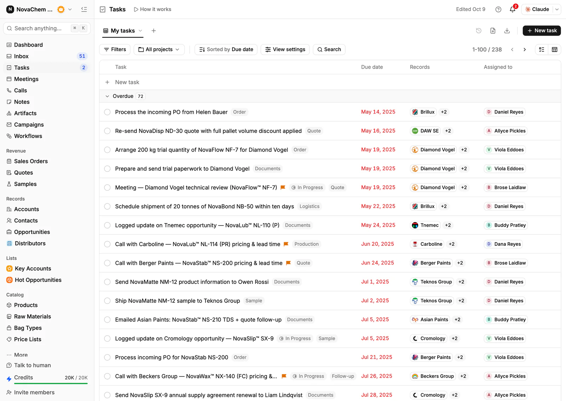Image resolution: width=566 pixels, height=401 pixels.
Task: Change sorting via Sorted by Due date
Action: coord(226,50)
